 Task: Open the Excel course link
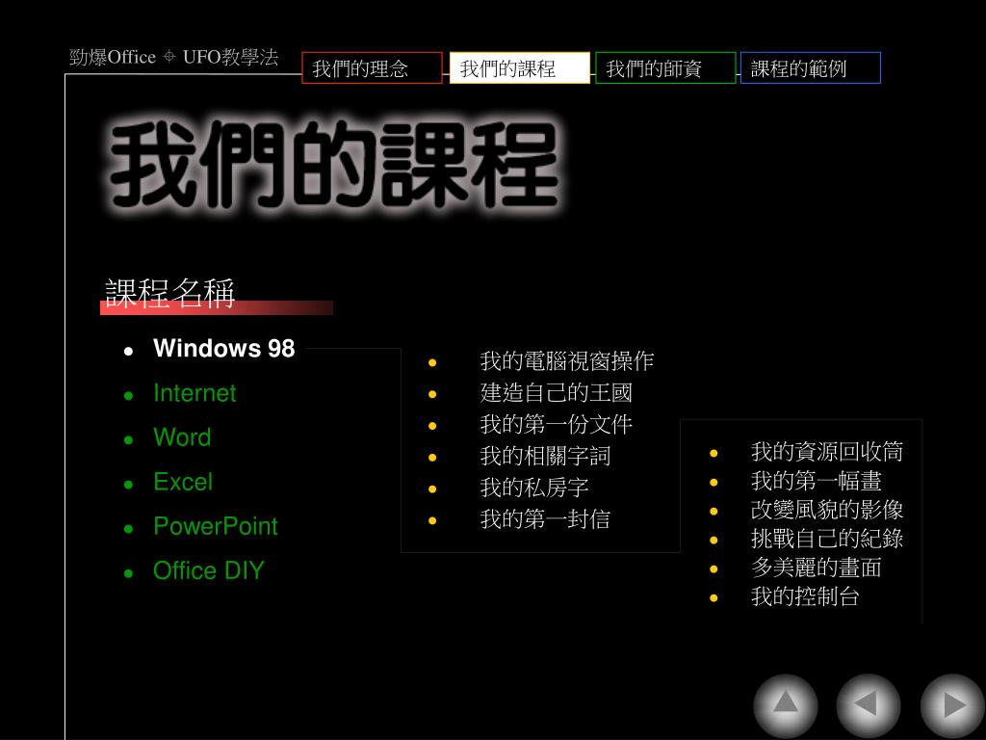[183, 482]
